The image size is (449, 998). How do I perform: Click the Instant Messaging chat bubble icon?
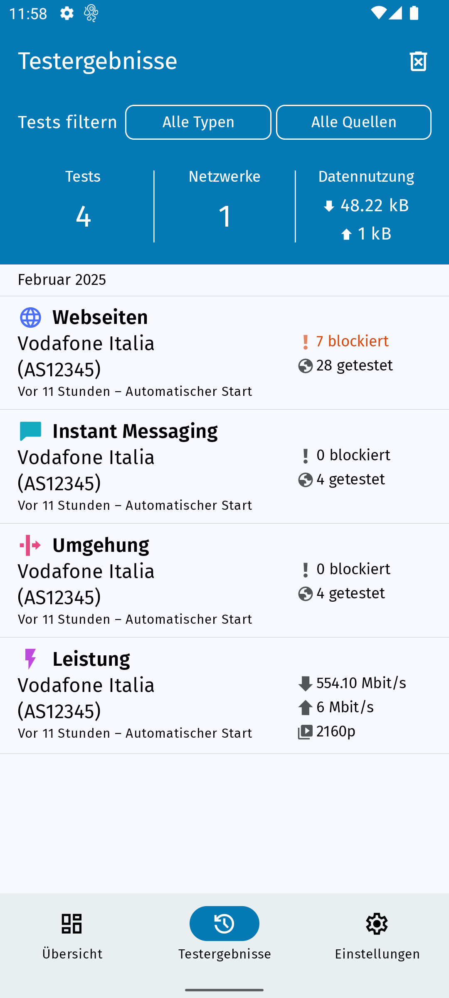(31, 431)
